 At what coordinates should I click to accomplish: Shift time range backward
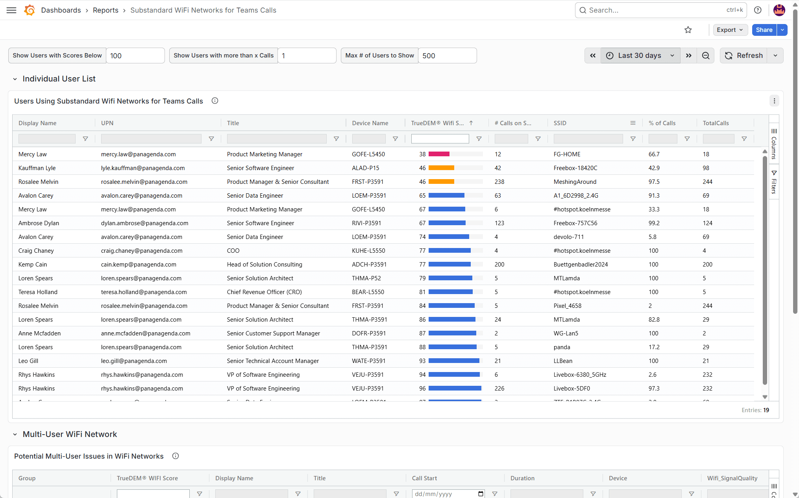[x=593, y=56]
